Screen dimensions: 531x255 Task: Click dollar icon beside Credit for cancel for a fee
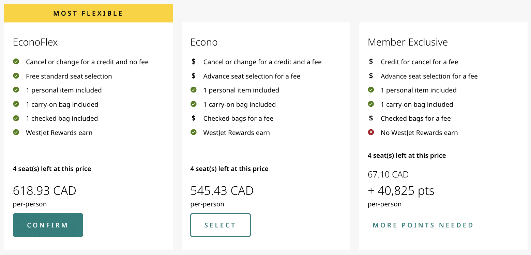(x=371, y=62)
